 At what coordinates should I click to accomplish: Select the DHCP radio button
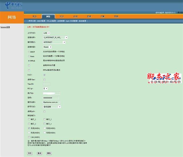[x=29, y=52]
